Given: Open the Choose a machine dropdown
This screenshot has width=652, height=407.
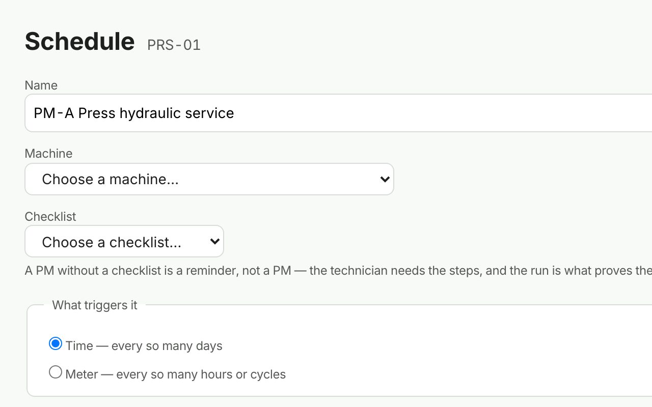Looking at the screenshot, I should [x=209, y=179].
